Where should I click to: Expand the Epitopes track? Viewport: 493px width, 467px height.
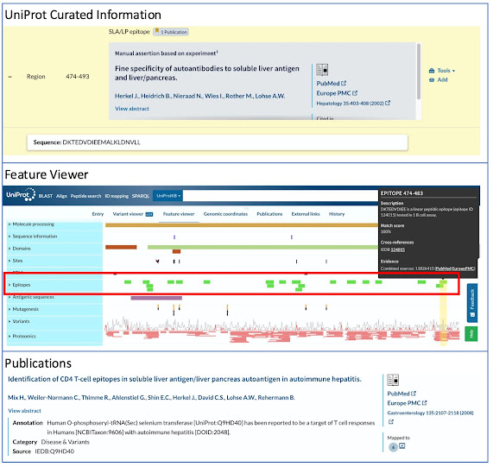tap(9, 285)
